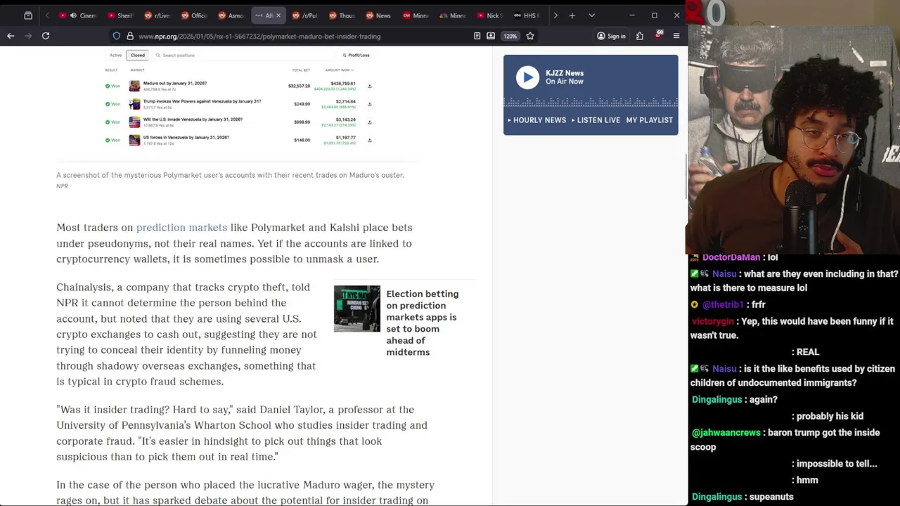Image resolution: width=900 pixels, height=506 pixels.
Task: Open Profit/Loss filter in screenshot
Action: [x=356, y=55]
